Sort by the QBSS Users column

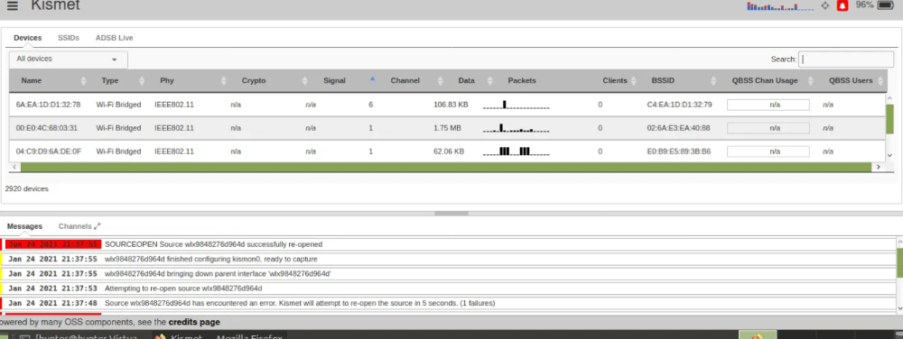click(x=851, y=81)
